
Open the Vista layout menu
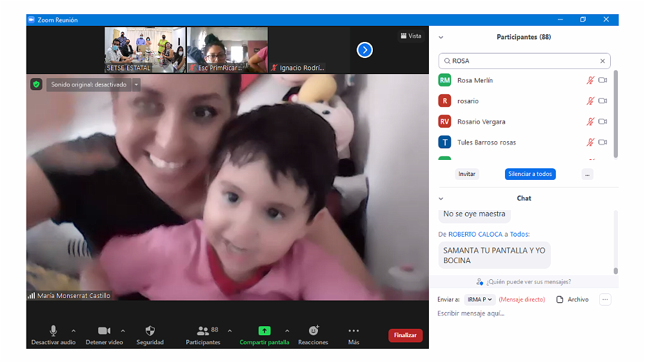[x=411, y=36]
